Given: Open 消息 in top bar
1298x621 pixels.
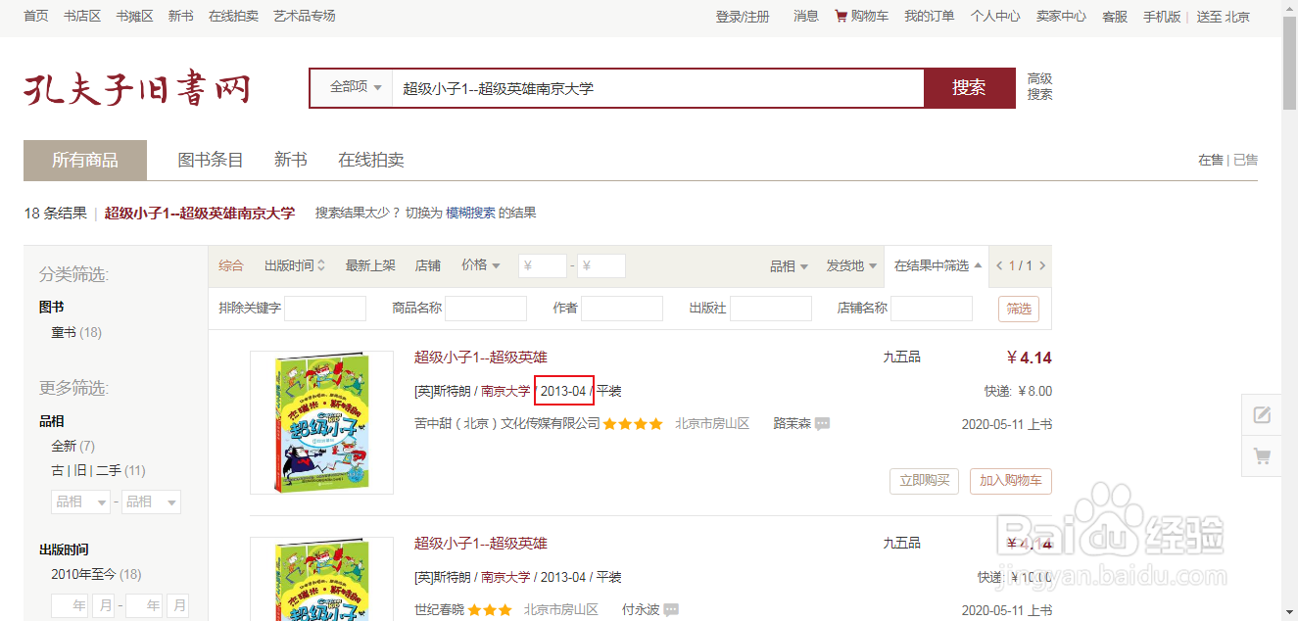Looking at the screenshot, I should pos(806,16).
